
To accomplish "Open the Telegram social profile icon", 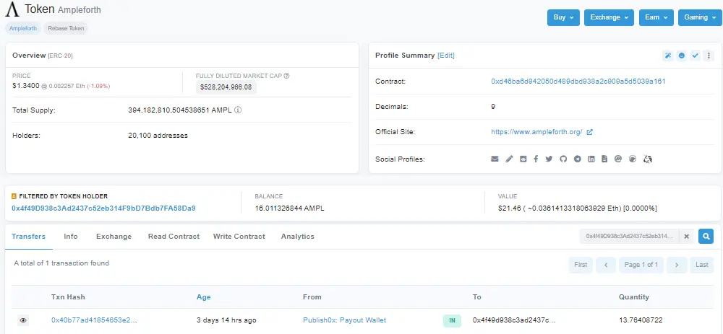I will click(577, 159).
